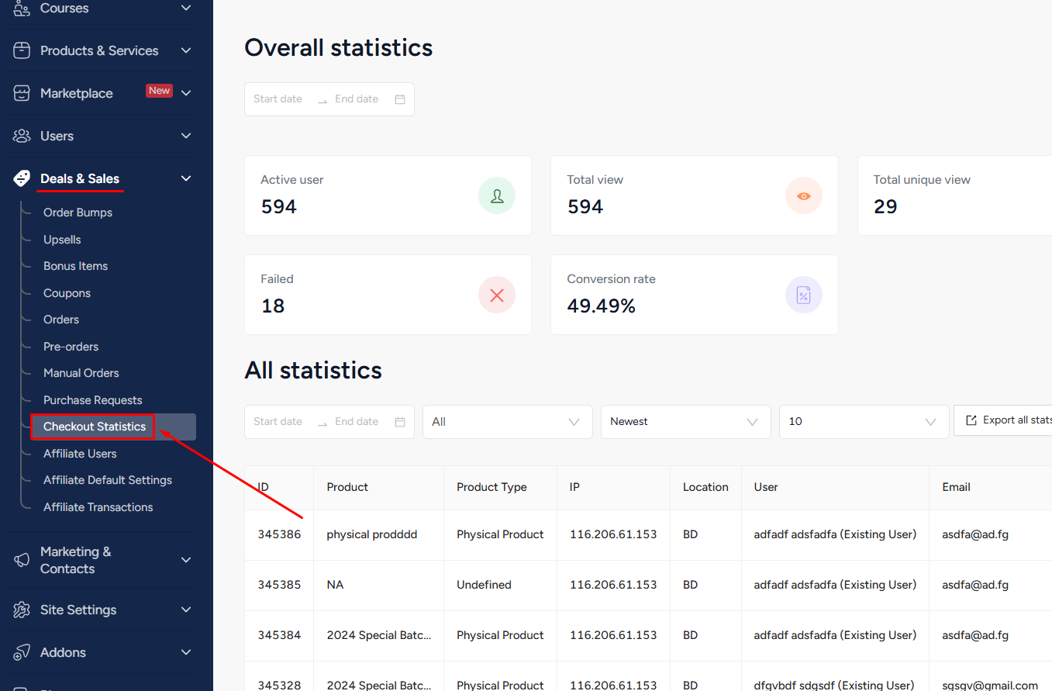The height and width of the screenshot is (691, 1052).
Task: Click the Failed red cross icon
Action: coord(497,295)
